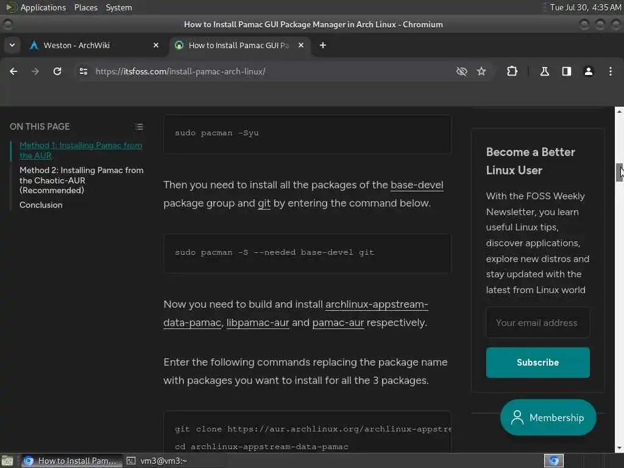Go back to previous page
This screenshot has width=624, height=468.
(13, 71)
